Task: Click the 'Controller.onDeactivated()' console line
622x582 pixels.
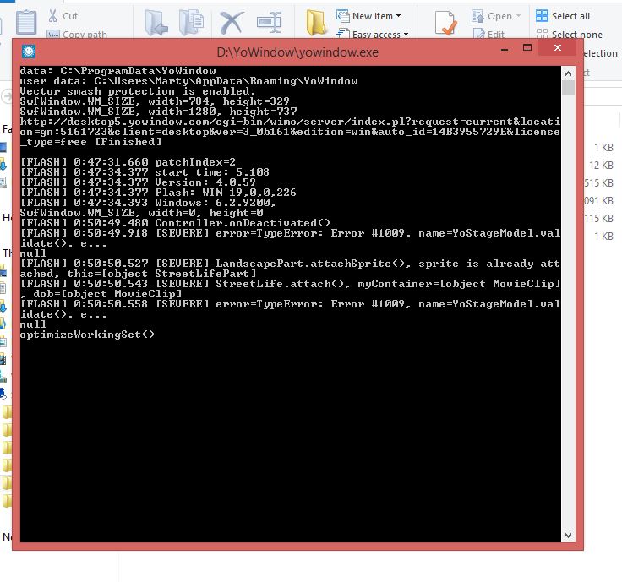Action: click(175, 222)
